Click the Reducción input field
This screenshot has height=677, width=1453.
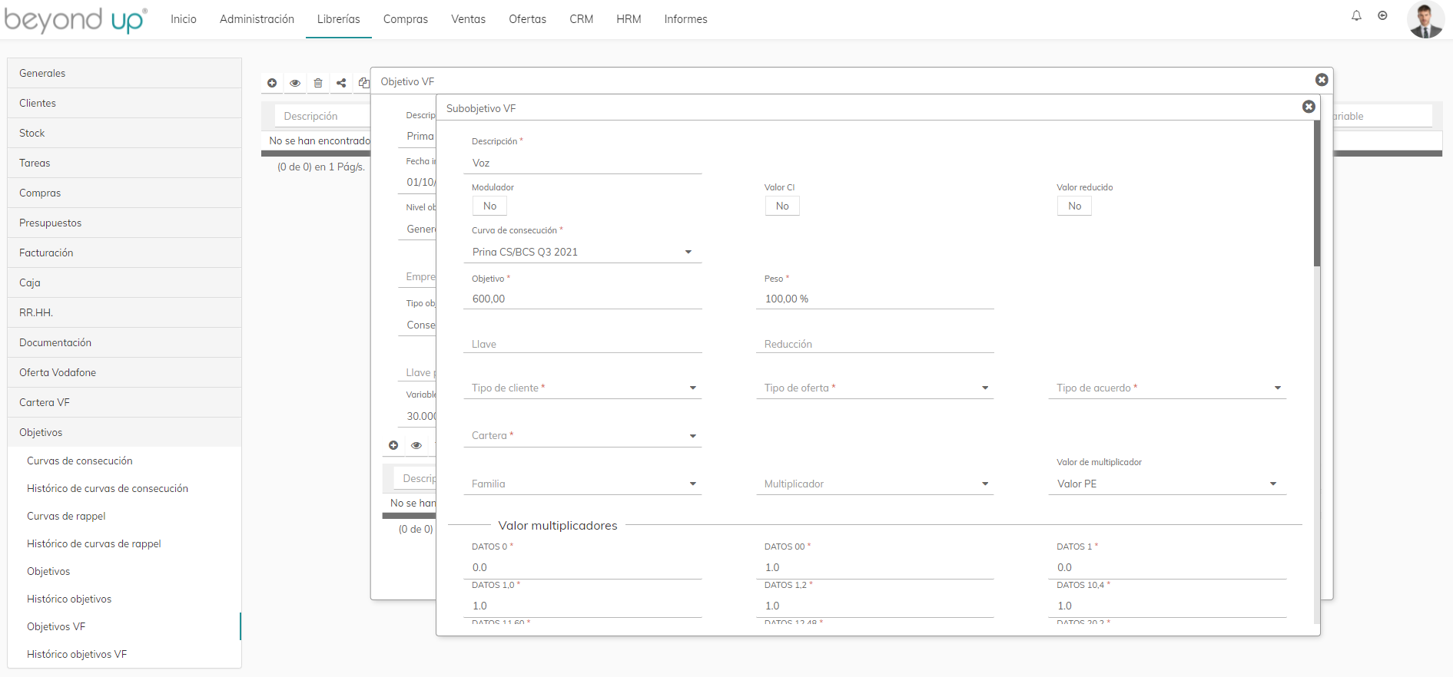click(x=874, y=344)
